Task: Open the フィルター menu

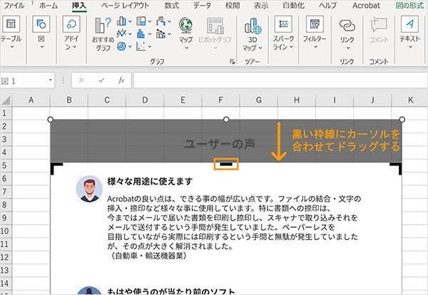Action: 315,24
